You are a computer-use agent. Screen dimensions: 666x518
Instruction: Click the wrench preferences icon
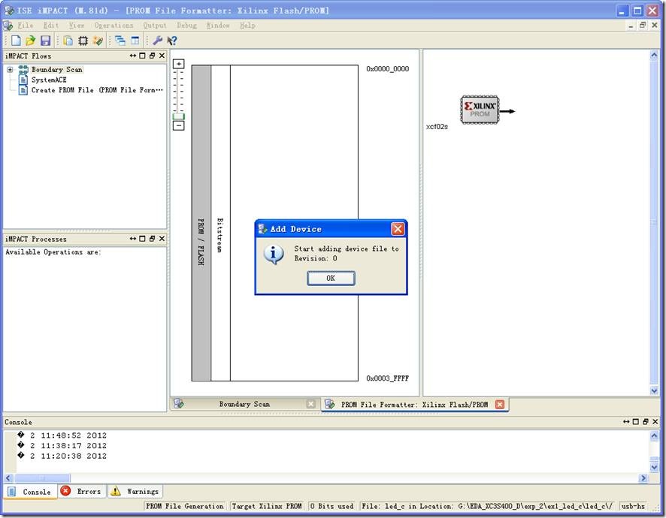click(x=158, y=41)
